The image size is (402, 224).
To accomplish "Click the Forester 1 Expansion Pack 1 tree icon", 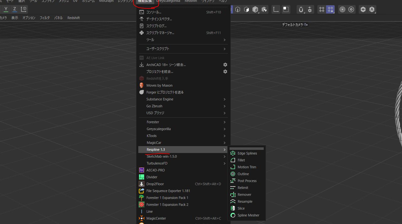I will 141,198.
